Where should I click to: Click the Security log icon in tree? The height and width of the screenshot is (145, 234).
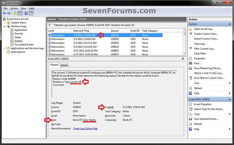point(12,33)
